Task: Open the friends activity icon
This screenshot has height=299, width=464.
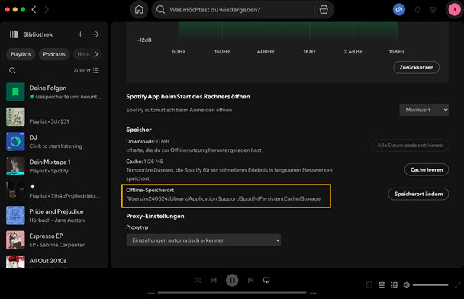Action: coord(433,10)
